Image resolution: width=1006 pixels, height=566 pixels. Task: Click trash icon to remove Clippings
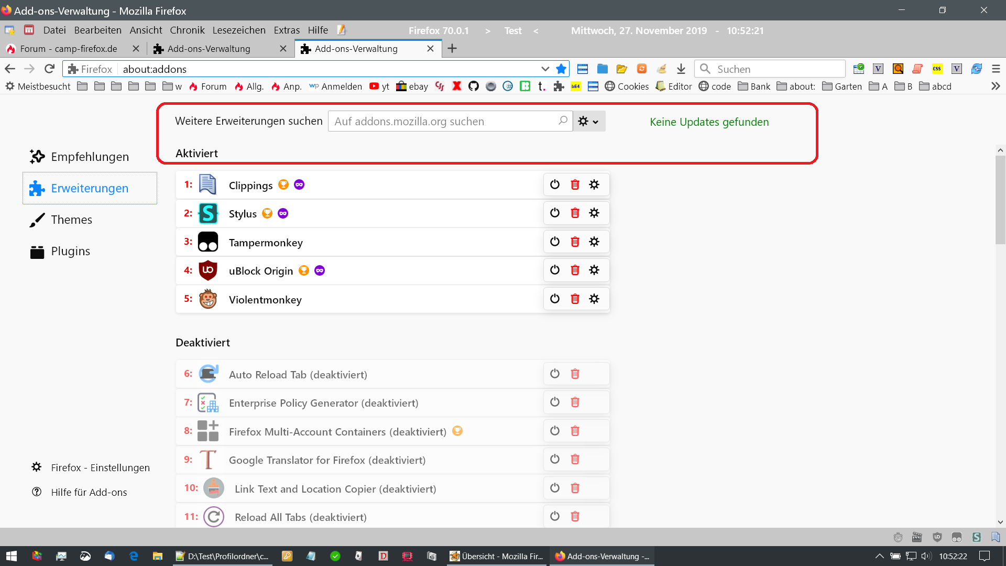(575, 184)
